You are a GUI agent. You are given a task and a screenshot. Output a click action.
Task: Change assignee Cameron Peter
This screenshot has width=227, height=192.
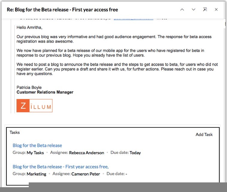click(x=86, y=174)
